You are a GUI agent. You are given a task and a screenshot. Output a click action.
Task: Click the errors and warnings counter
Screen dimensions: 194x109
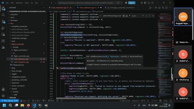[x=36, y=101]
